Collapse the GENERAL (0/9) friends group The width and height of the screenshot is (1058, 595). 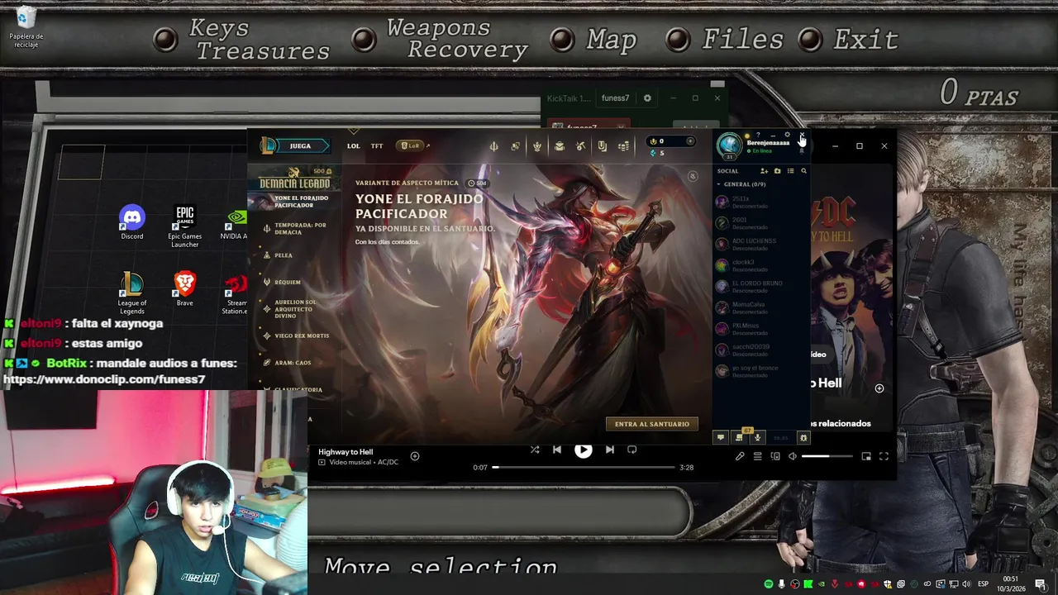tap(741, 184)
